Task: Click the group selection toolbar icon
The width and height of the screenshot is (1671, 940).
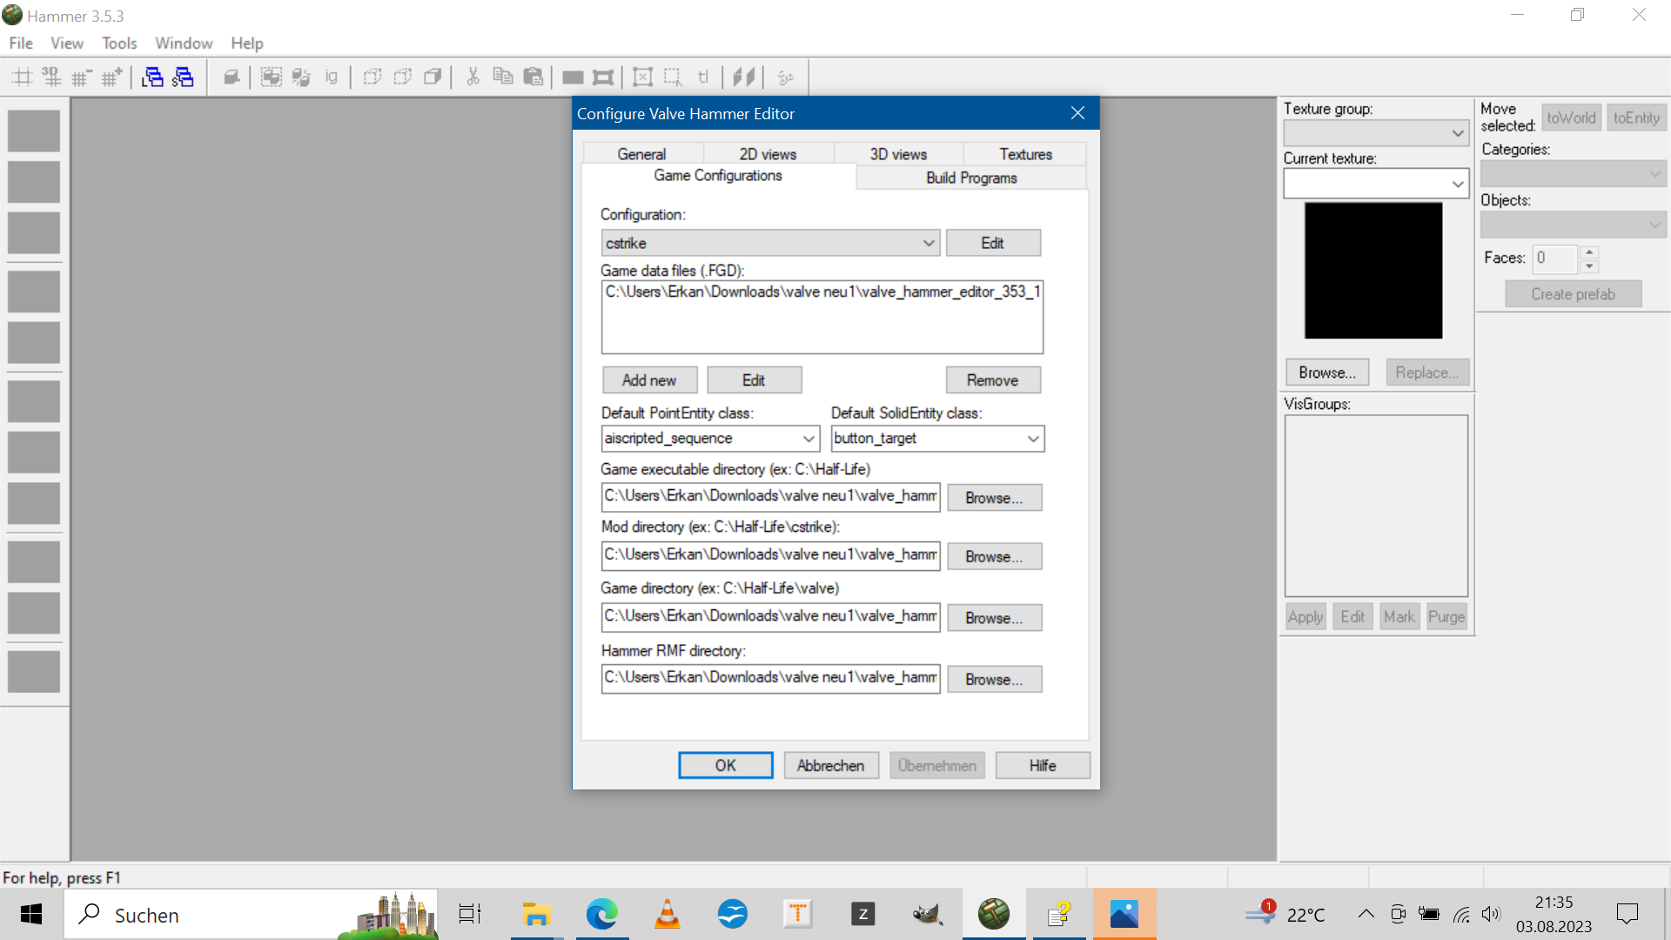Action: (272, 77)
